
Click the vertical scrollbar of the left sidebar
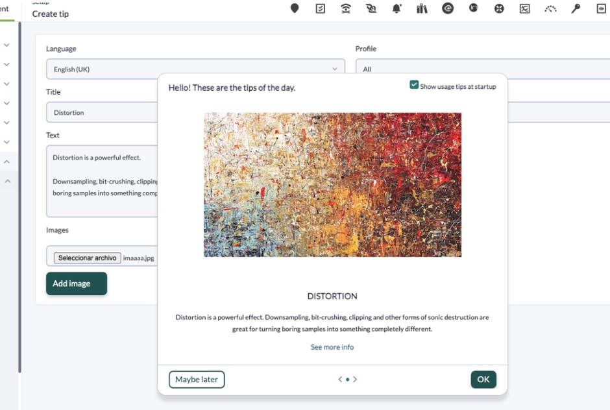(x=19, y=198)
